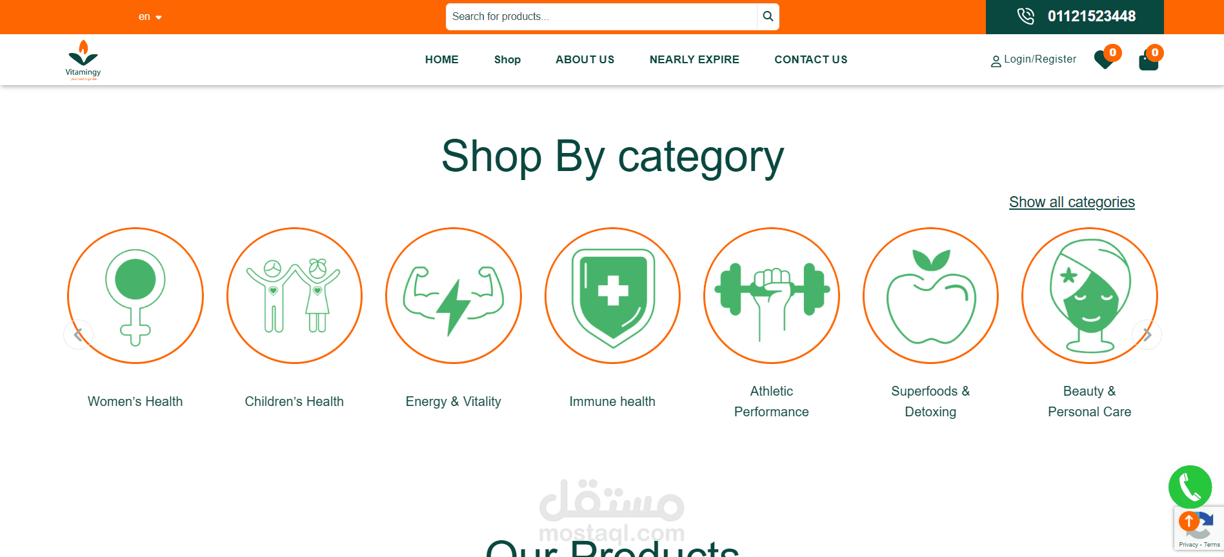Click the Show all categories link

click(x=1072, y=202)
